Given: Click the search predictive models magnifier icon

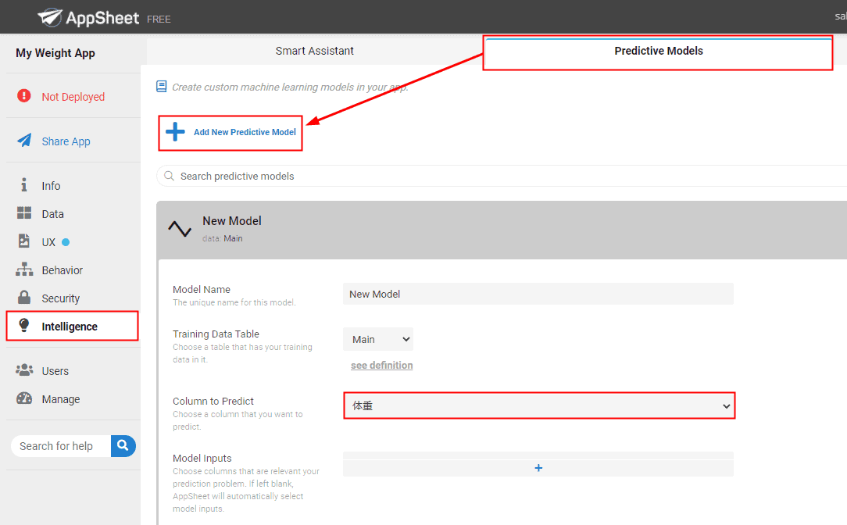Looking at the screenshot, I should click(169, 176).
